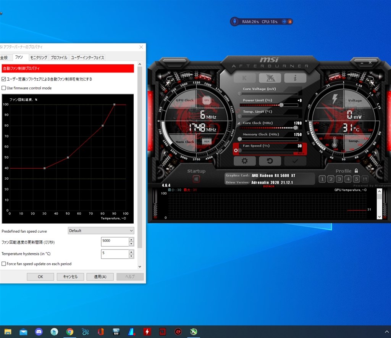Select profile slot 3
Viewport: 391px width, 338px height.
pos(339,179)
